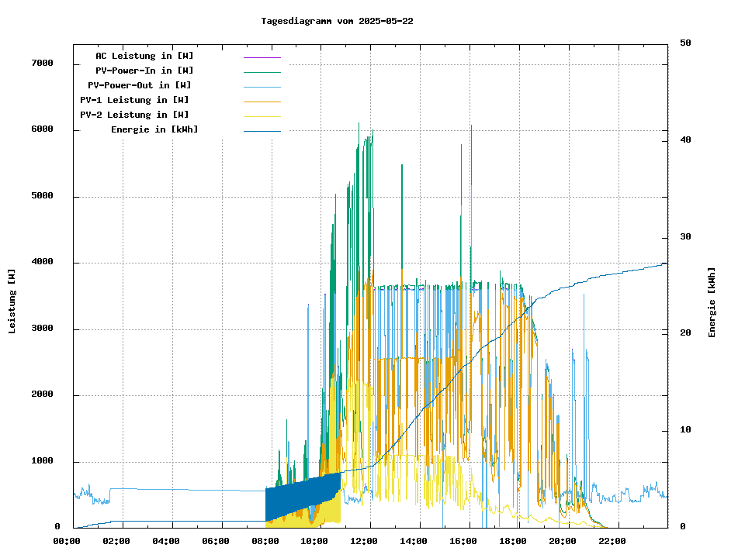The image size is (745, 558).
Task: Click the 50 label on the energy axis
Action: pyautogui.click(x=685, y=43)
